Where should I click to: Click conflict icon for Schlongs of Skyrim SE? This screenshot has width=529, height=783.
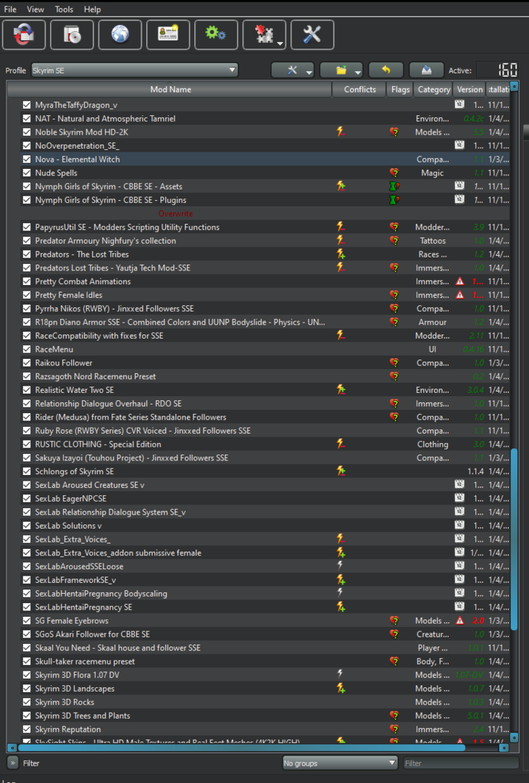341,471
